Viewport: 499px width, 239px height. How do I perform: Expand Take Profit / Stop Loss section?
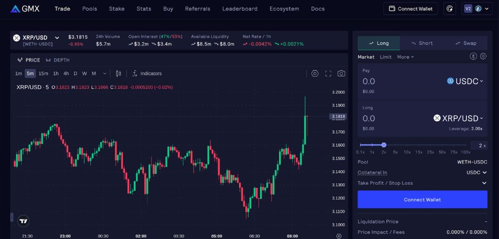click(484, 183)
